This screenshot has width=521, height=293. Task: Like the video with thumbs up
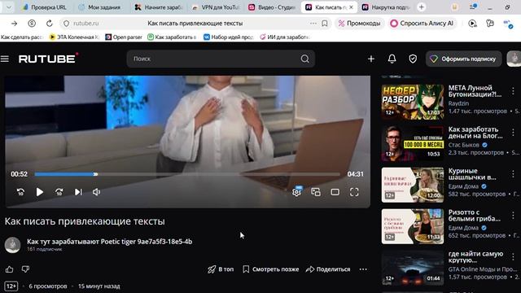pos(9,269)
